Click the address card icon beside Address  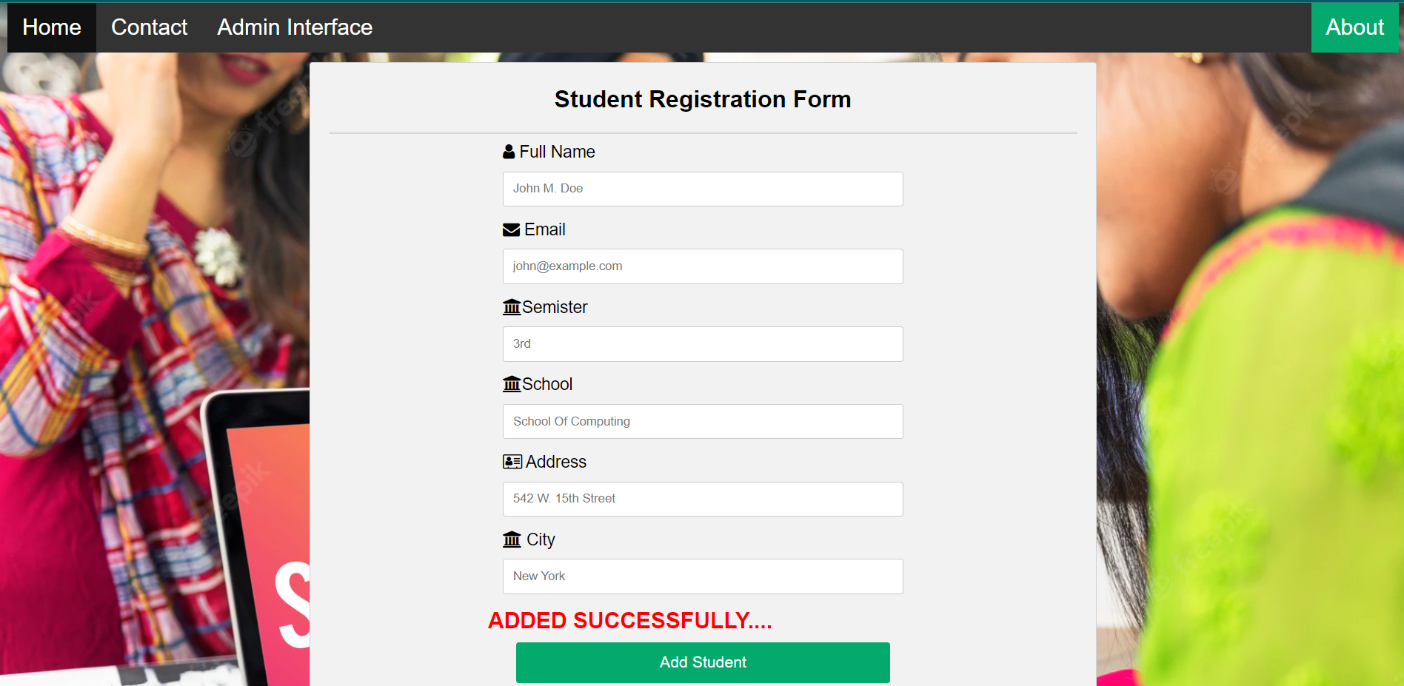(512, 461)
